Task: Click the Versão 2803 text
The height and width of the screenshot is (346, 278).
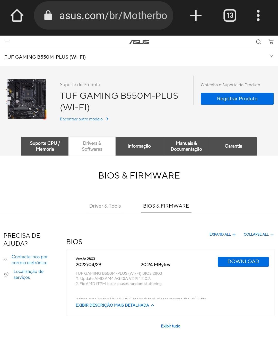Action: 85,259
